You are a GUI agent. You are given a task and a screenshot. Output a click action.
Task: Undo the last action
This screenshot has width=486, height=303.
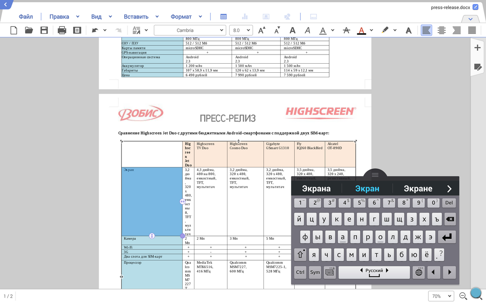point(95,30)
